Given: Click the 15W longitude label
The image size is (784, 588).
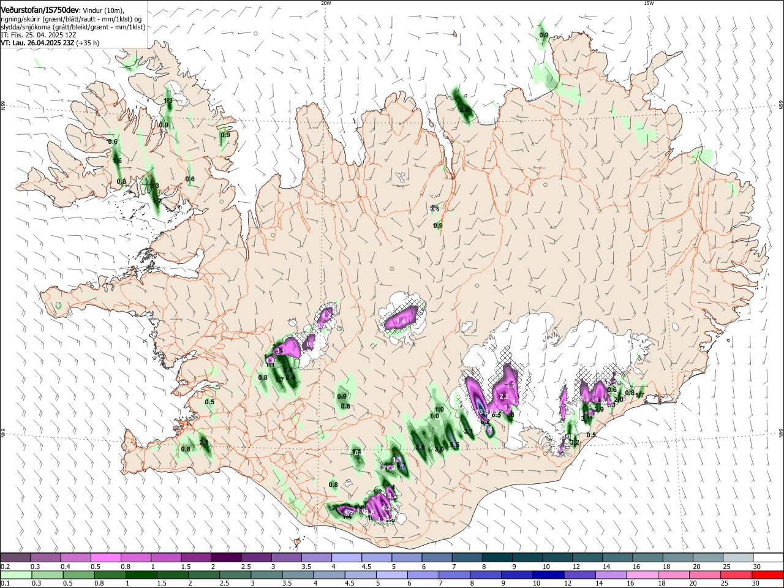Looking at the screenshot, I should (649, 3).
